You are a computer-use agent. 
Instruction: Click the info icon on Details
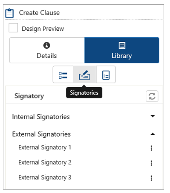[x=46, y=45]
